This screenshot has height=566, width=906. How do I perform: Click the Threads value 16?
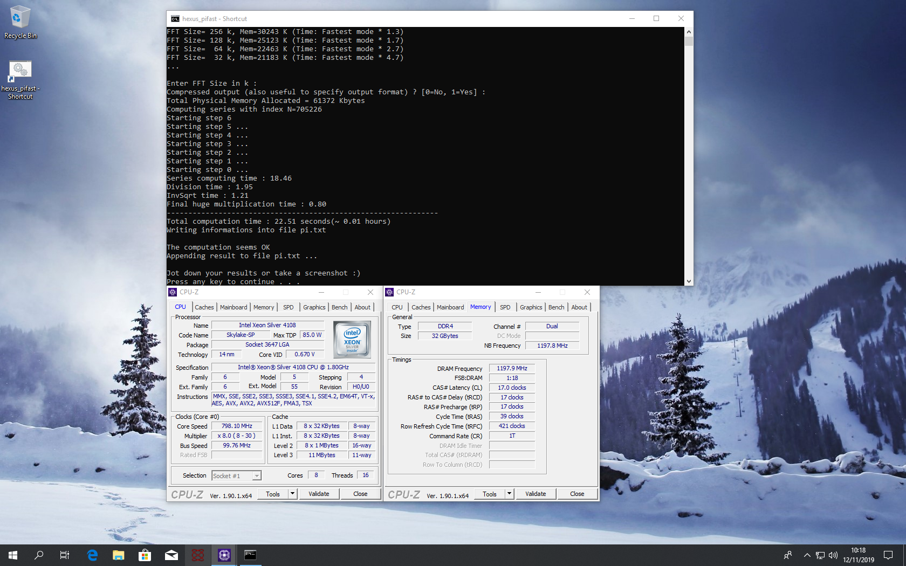click(366, 475)
